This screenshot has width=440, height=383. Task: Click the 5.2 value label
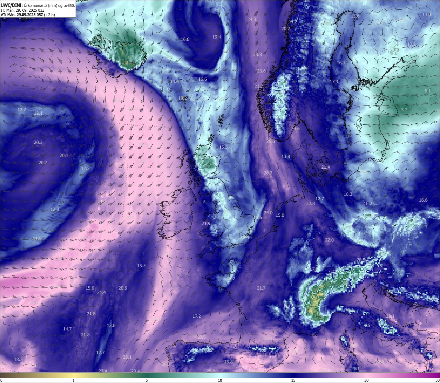click(x=404, y=110)
